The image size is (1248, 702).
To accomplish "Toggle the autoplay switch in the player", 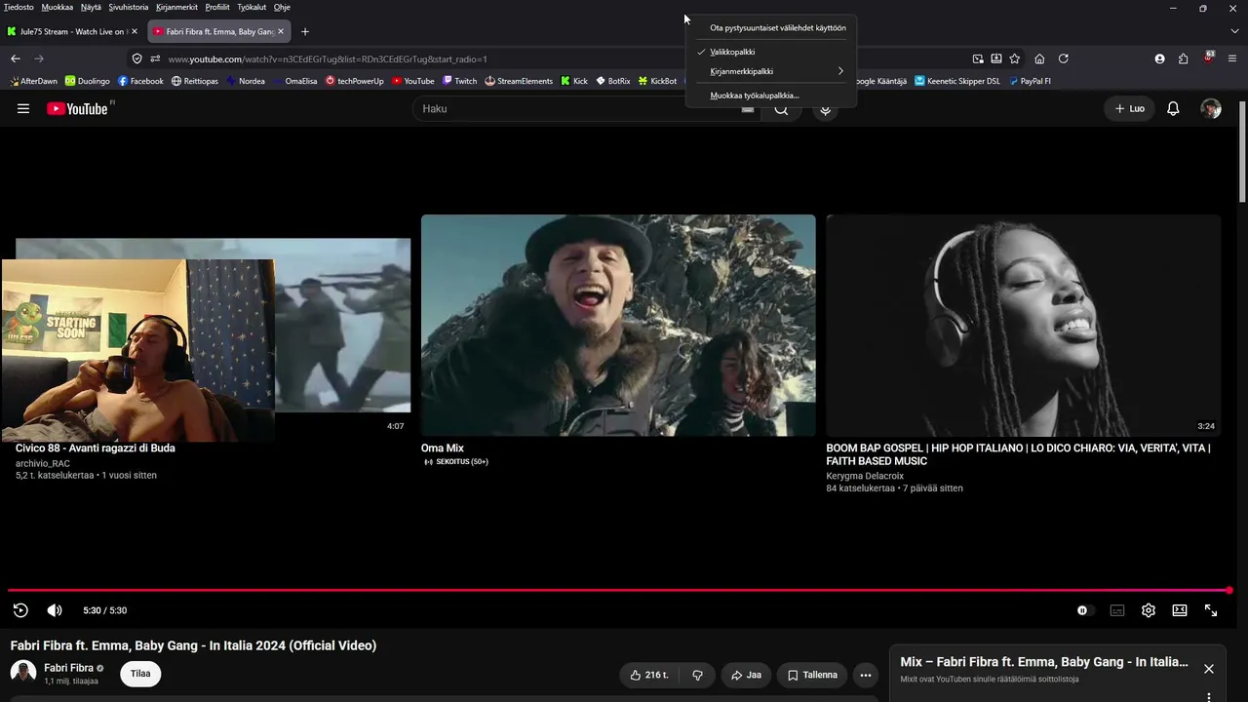I will (x=1085, y=610).
